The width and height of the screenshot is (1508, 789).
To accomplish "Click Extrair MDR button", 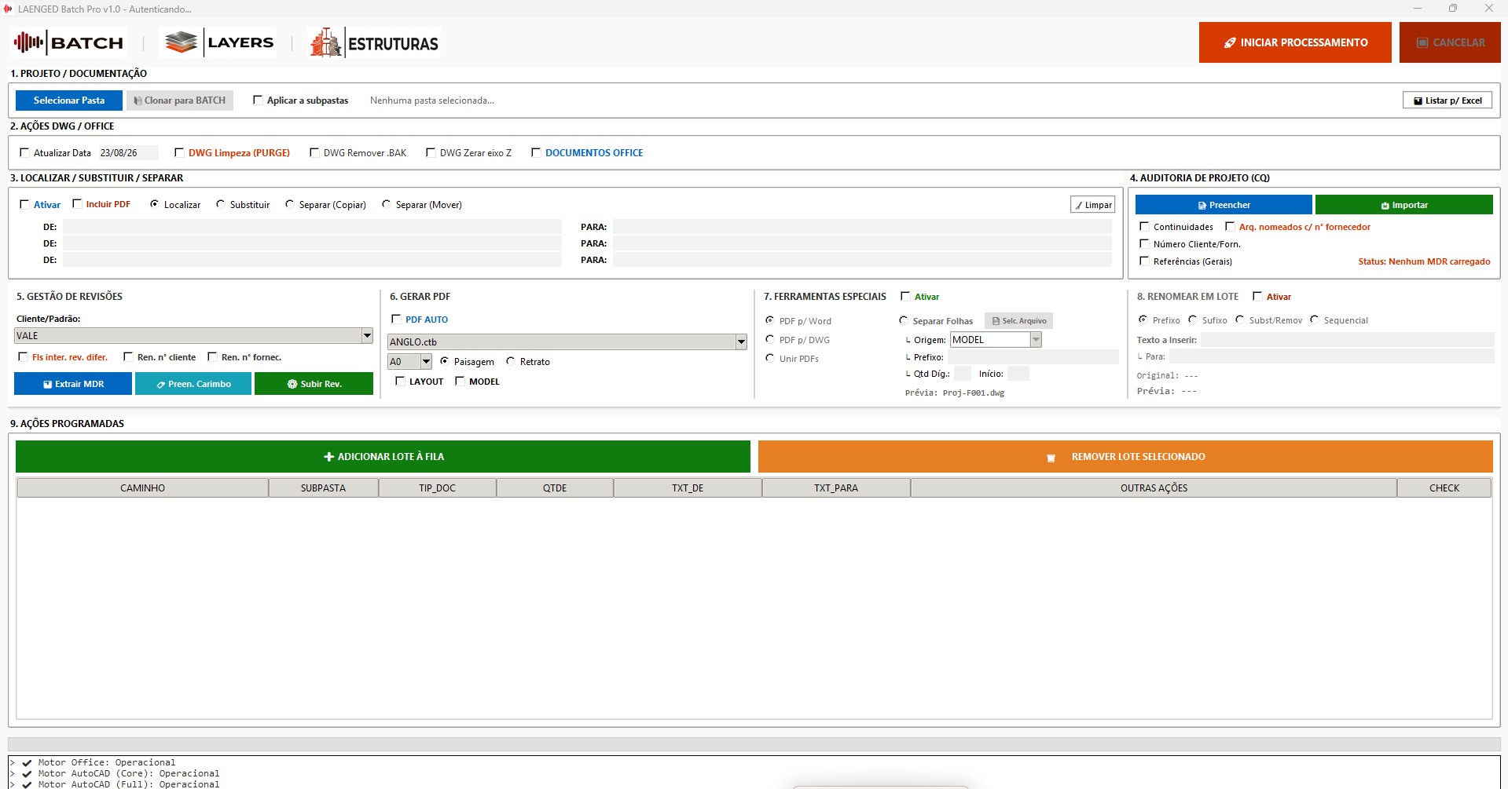I will [74, 384].
